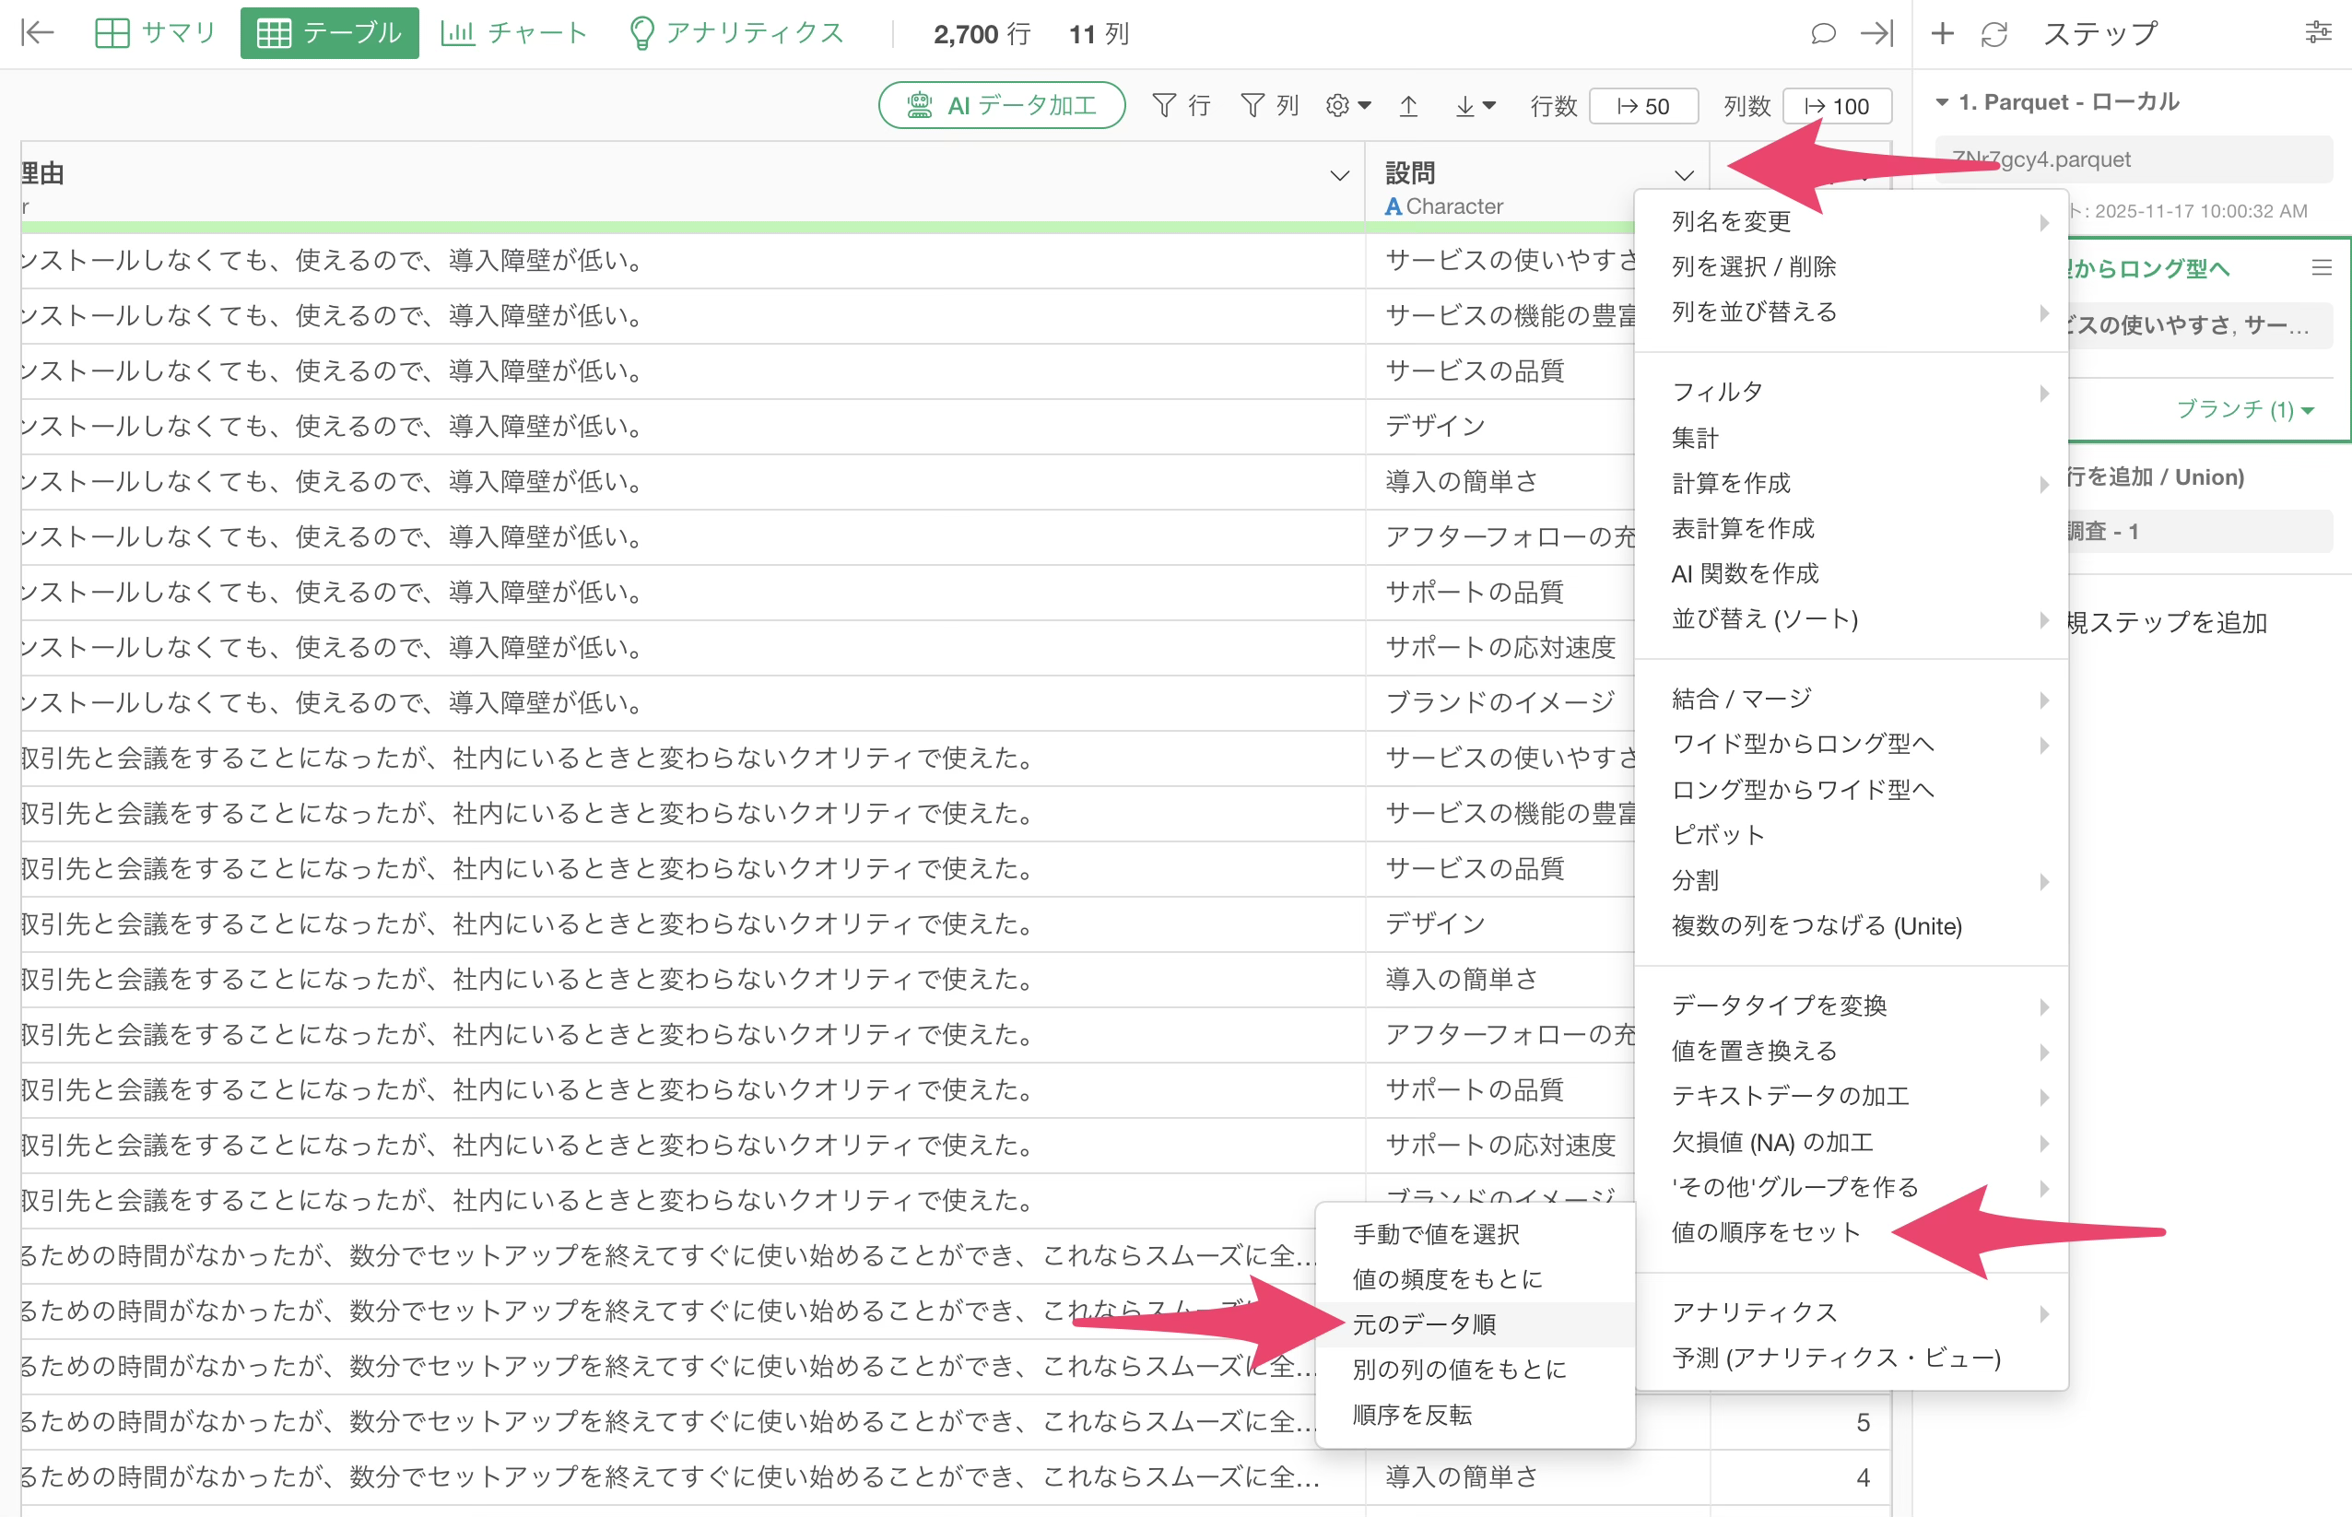Select 元のデータ順 from the submenu
Image resolution: width=2352 pixels, height=1517 pixels.
click(x=1424, y=1324)
